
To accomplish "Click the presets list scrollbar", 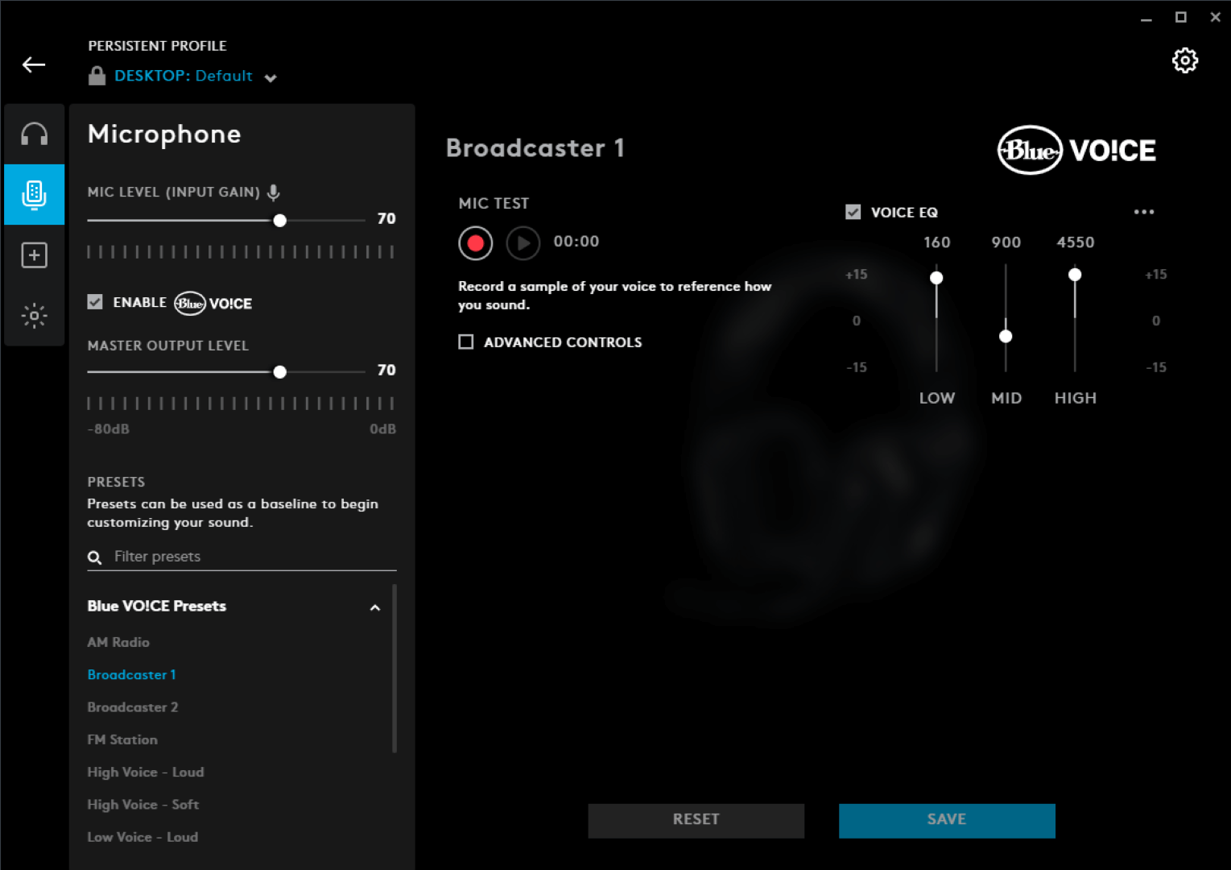I will (394, 669).
